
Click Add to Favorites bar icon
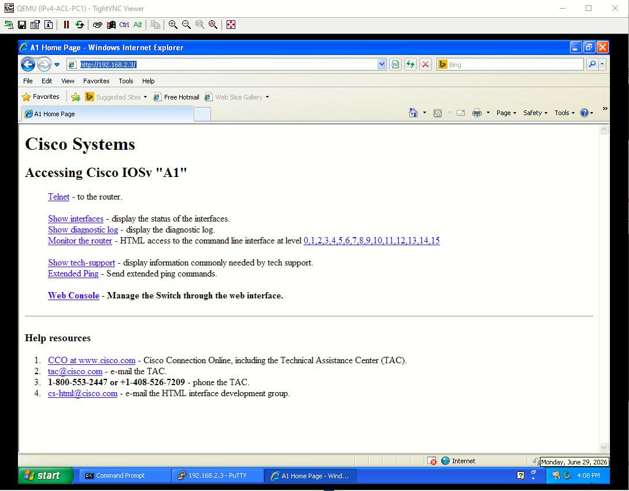coord(75,97)
